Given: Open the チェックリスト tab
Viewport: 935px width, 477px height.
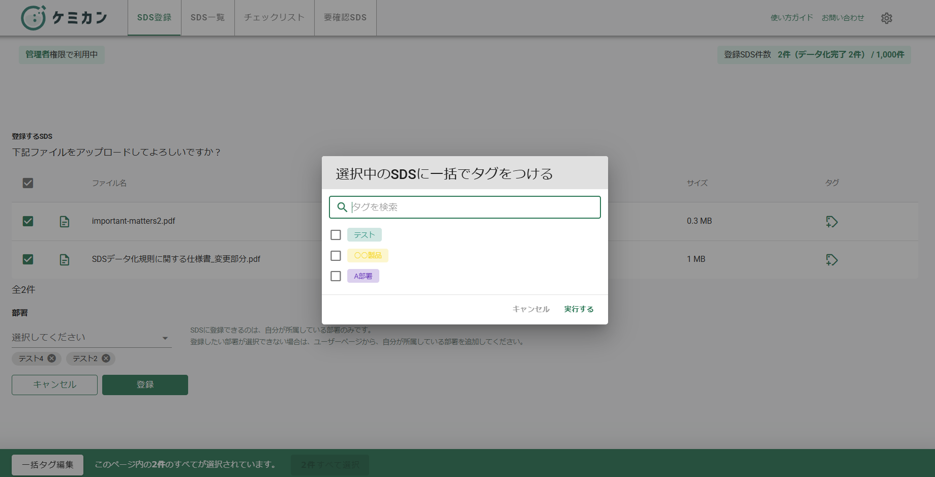Looking at the screenshot, I should [274, 18].
